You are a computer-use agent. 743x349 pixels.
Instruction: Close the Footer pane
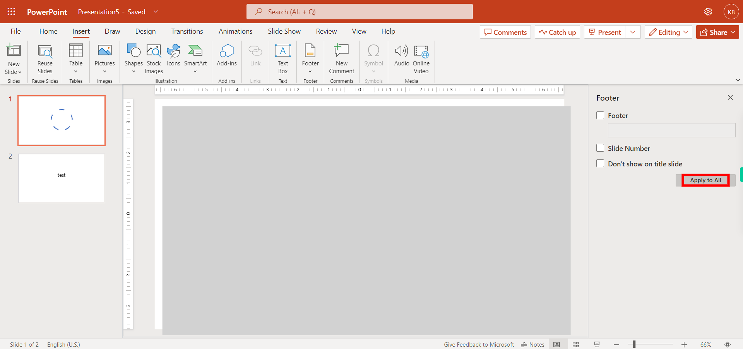click(x=730, y=98)
